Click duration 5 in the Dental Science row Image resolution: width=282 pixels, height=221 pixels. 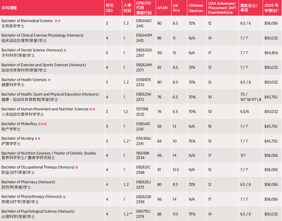coord(107,53)
